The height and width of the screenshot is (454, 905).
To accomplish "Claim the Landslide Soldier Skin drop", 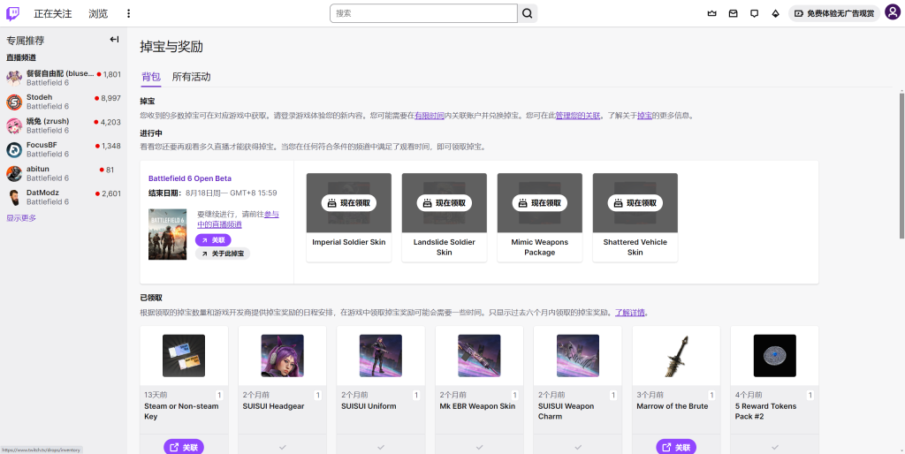I will pyautogui.click(x=445, y=203).
